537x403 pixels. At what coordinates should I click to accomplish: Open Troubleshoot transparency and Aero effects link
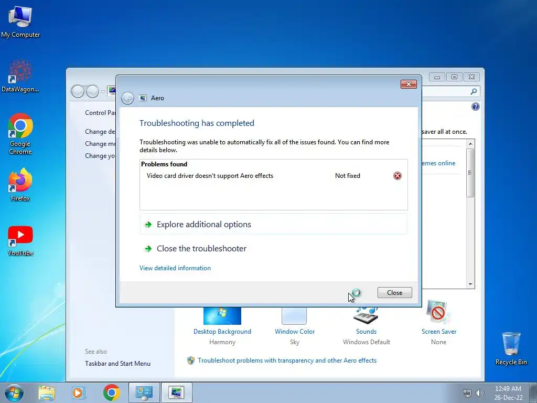(x=287, y=360)
